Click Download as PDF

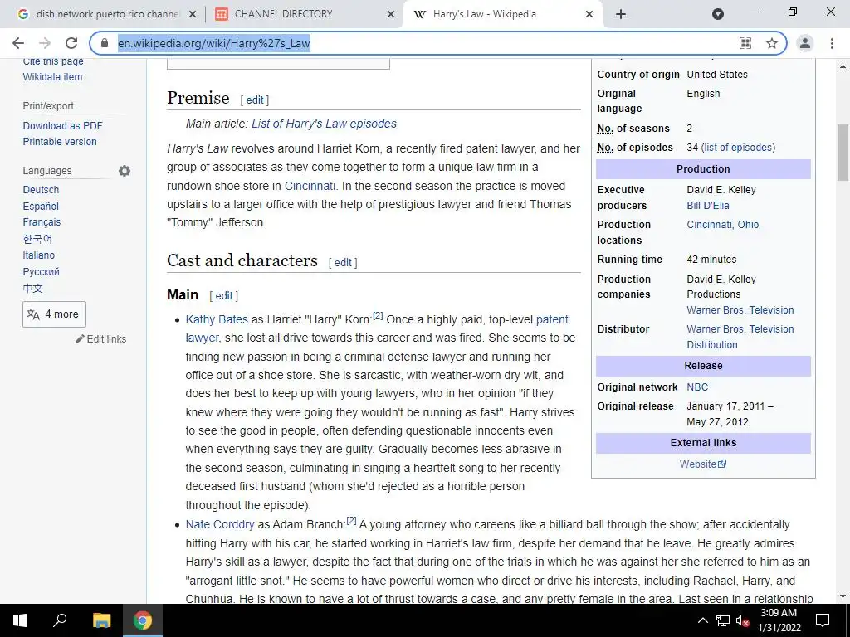click(62, 126)
